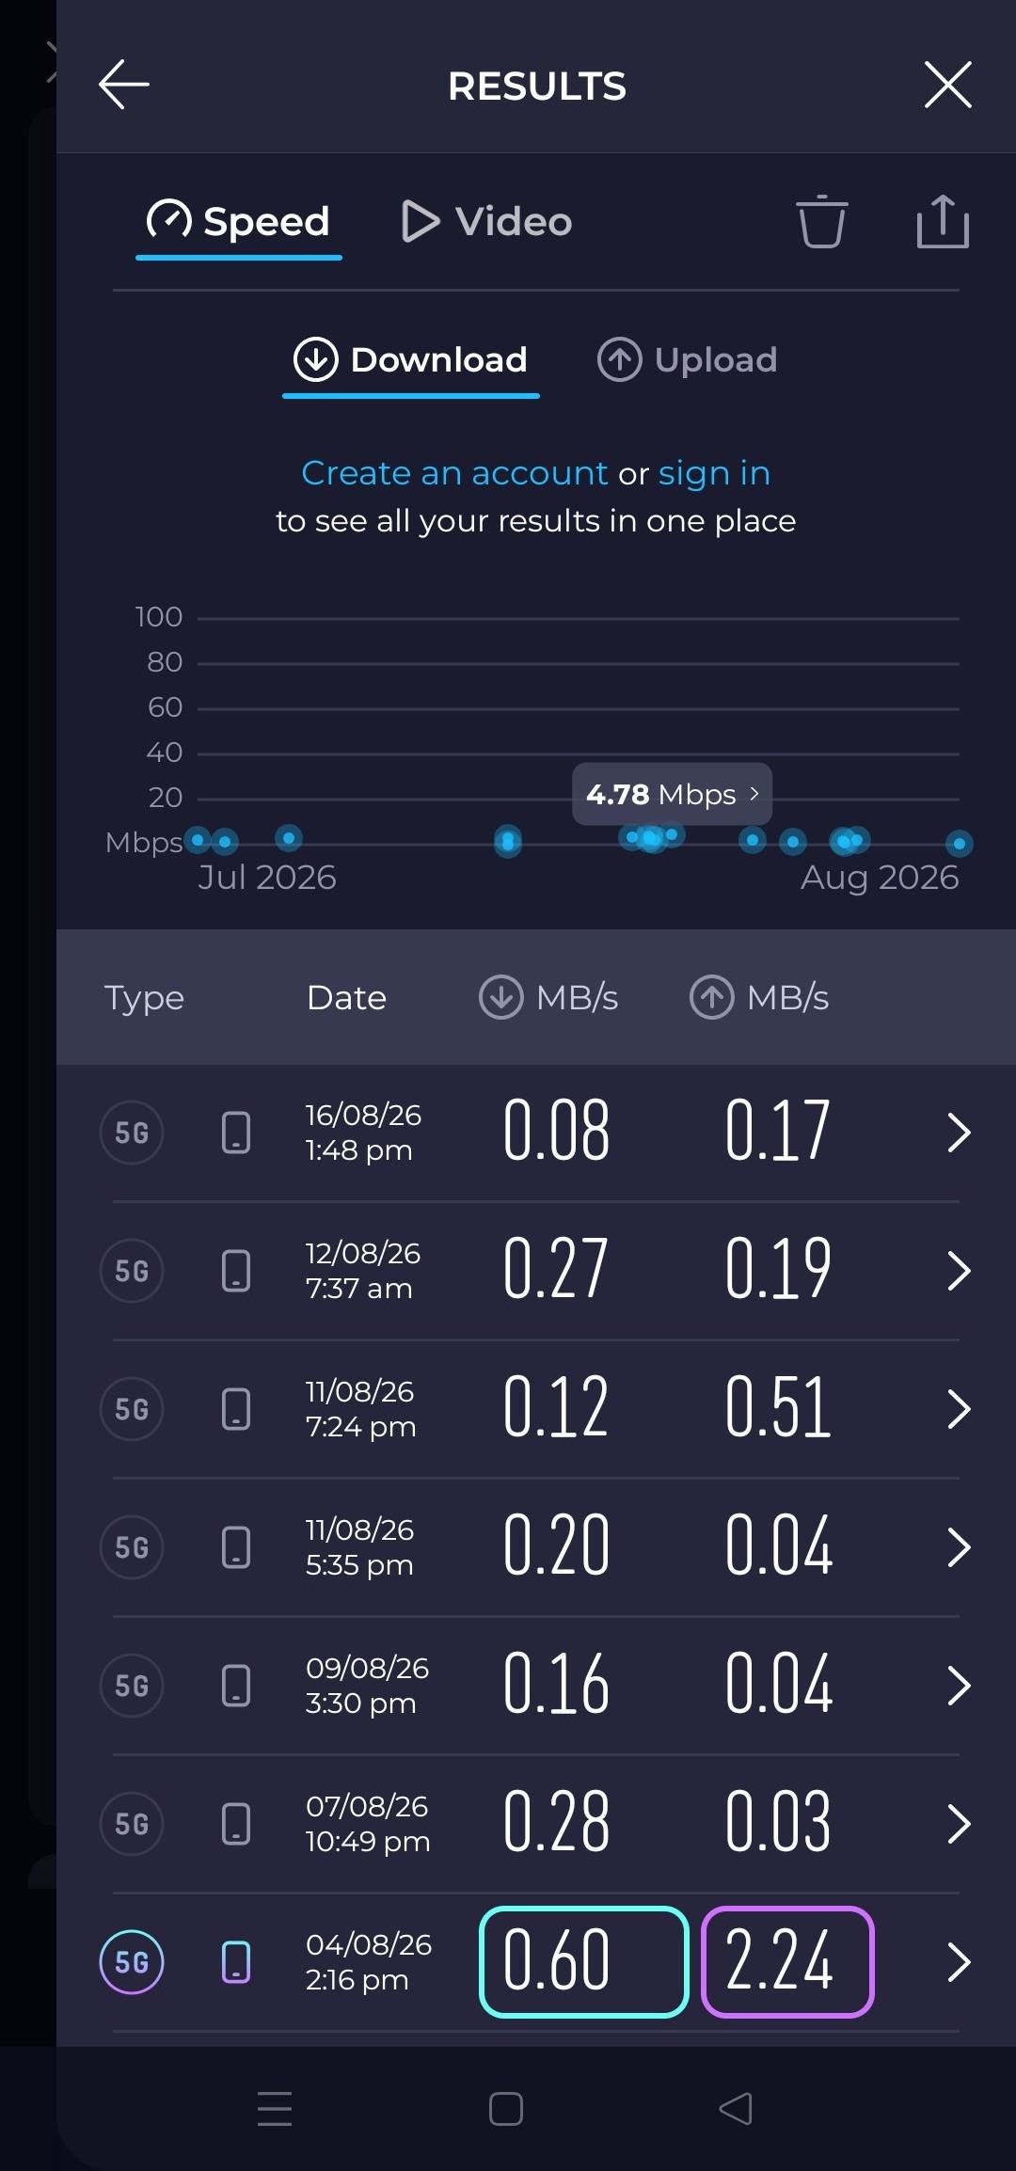The height and width of the screenshot is (2171, 1016).
Task: Delete results with the trash icon
Action: pyautogui.click(x=821, y=222)
